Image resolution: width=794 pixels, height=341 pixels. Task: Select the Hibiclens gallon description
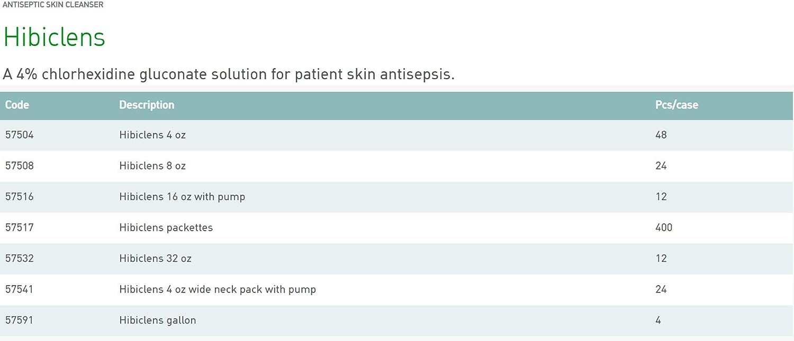pyautogui.click(x=158, y=320)
